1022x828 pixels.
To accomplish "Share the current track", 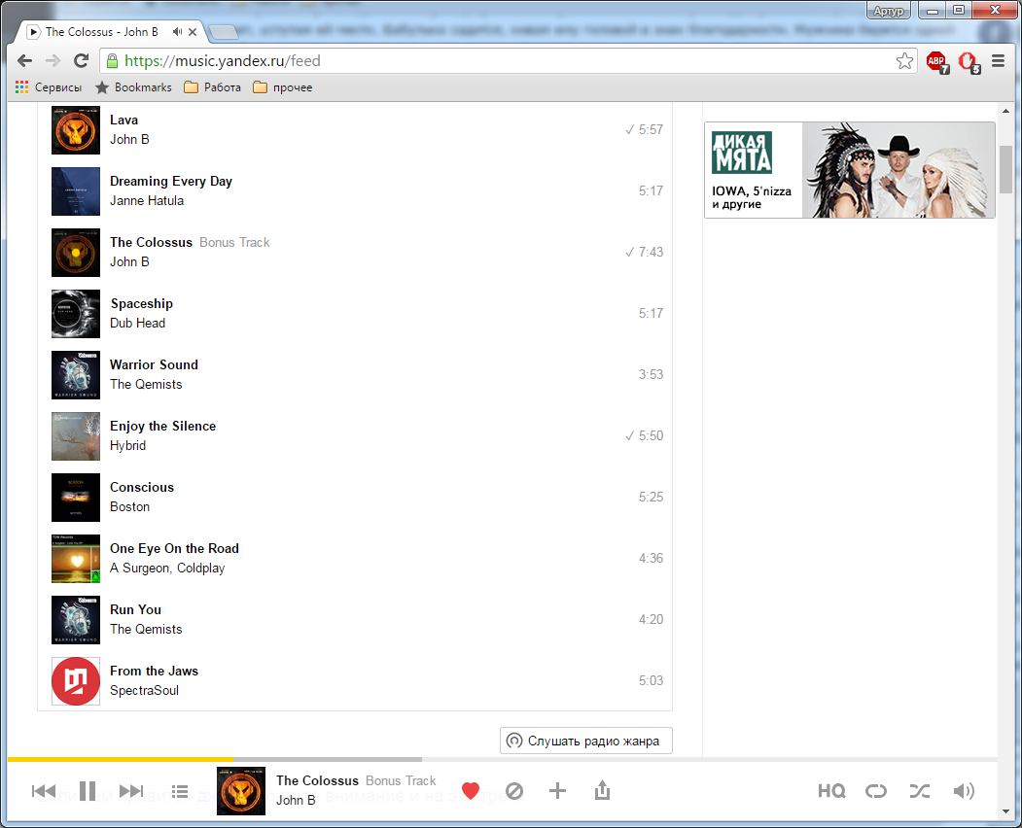I will point(602,790).
